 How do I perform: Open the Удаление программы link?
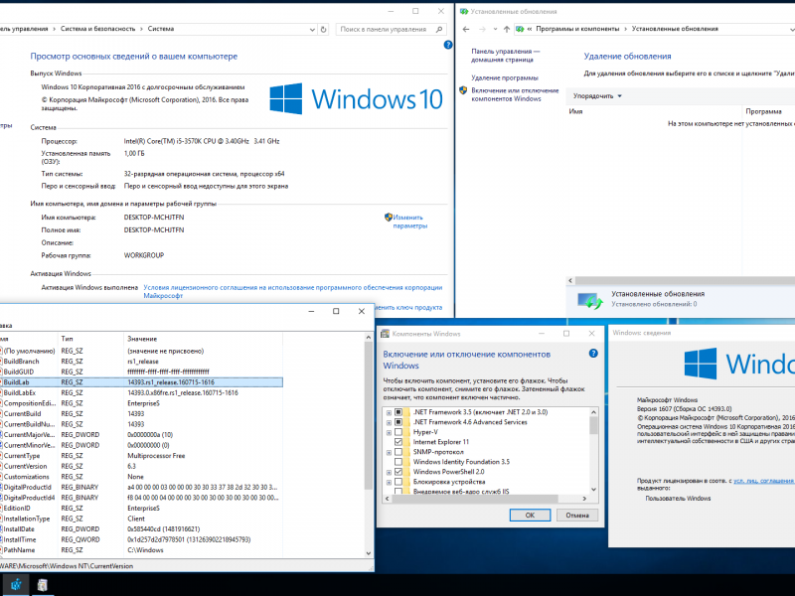click(x=505, y=77)
